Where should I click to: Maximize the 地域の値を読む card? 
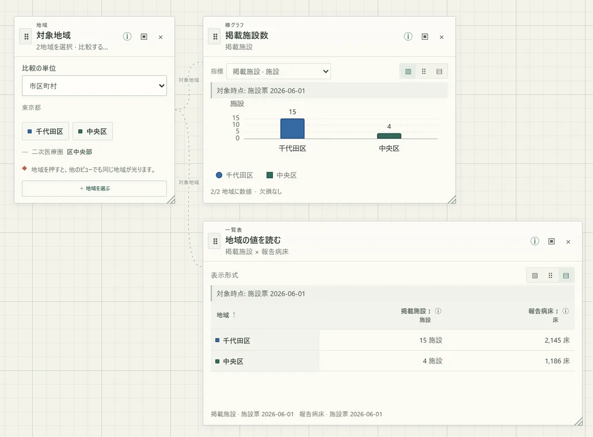552,241
